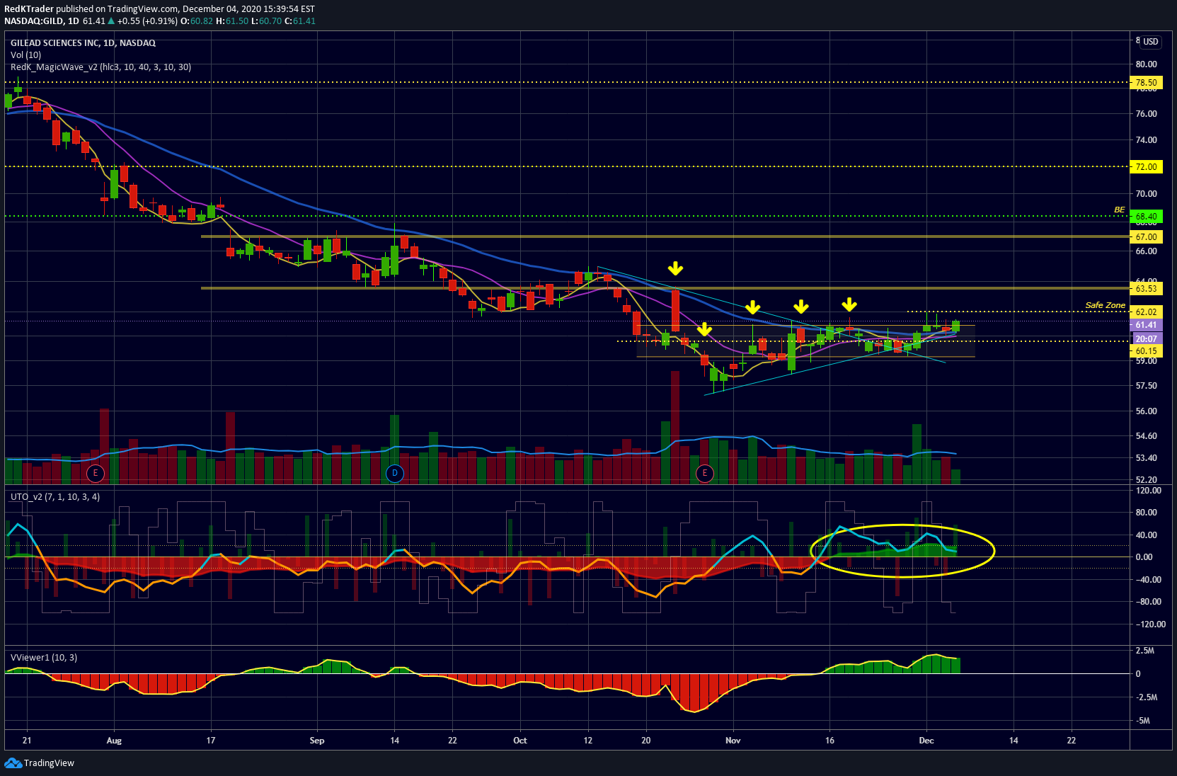Screen dimensions: 1177x776
Task: Click the 57.50 value on the price axis
Action: tap(1147, 386)
